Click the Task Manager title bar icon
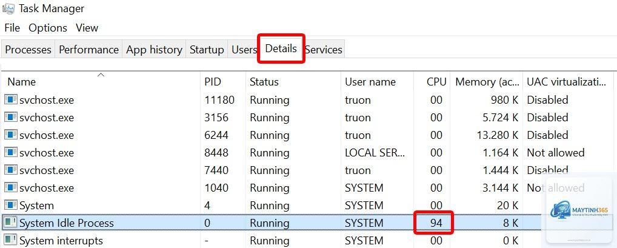 point(8,8)
